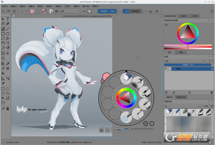Switch to the 笔刷预设历史 tab

181,97
